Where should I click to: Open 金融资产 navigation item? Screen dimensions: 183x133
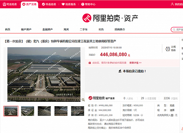(x=48, y=29)
